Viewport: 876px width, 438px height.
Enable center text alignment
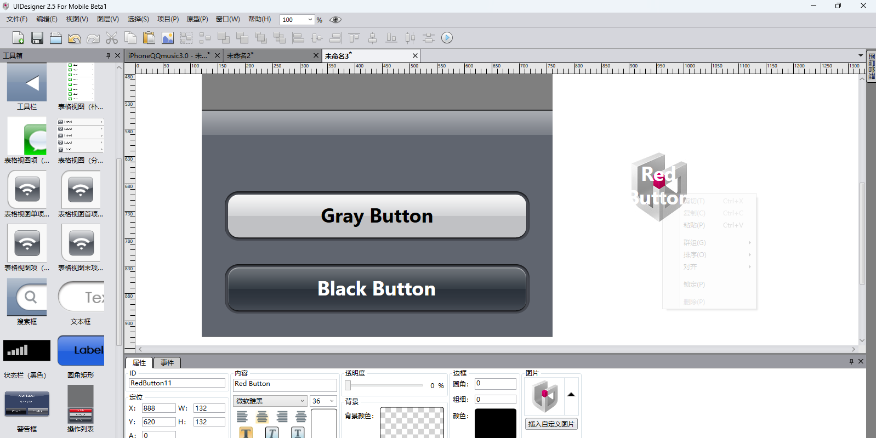point(262,417)
